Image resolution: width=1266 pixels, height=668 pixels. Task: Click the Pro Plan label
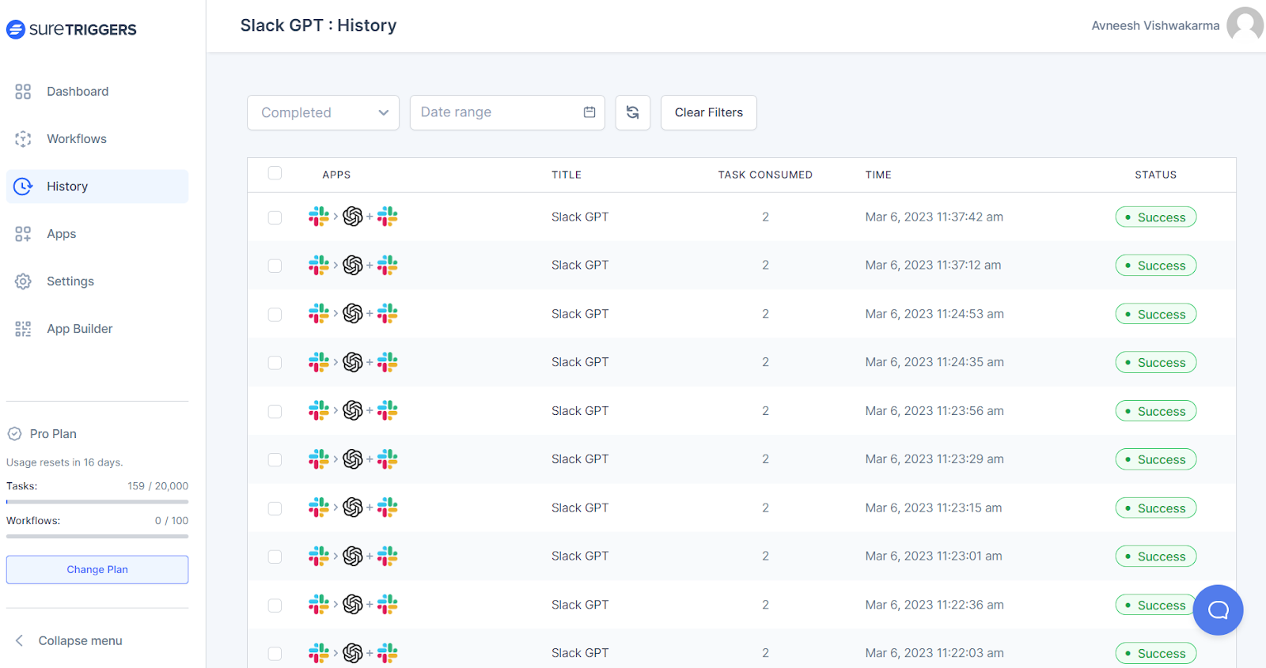point(53,434)
